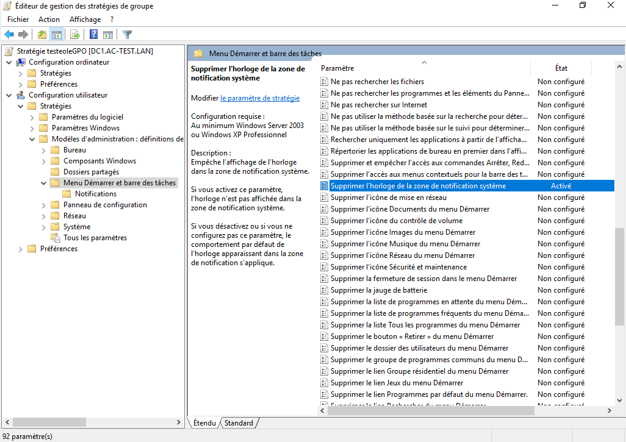Click the icon of Supprimer l'icône du contrôle de volume
This screenshot has width=626, height=442.
(x=325, y=221)
